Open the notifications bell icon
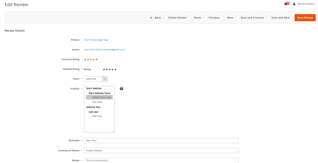 (285, 4)
